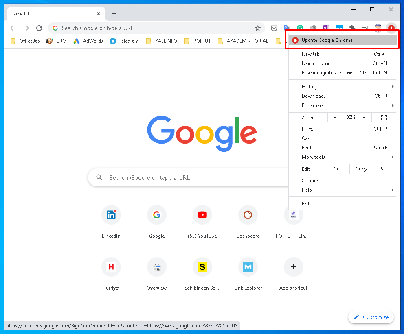The image size is (404, 334).
Task: Click the gray clipboard extension icon
Action: [x=313, y=28]
